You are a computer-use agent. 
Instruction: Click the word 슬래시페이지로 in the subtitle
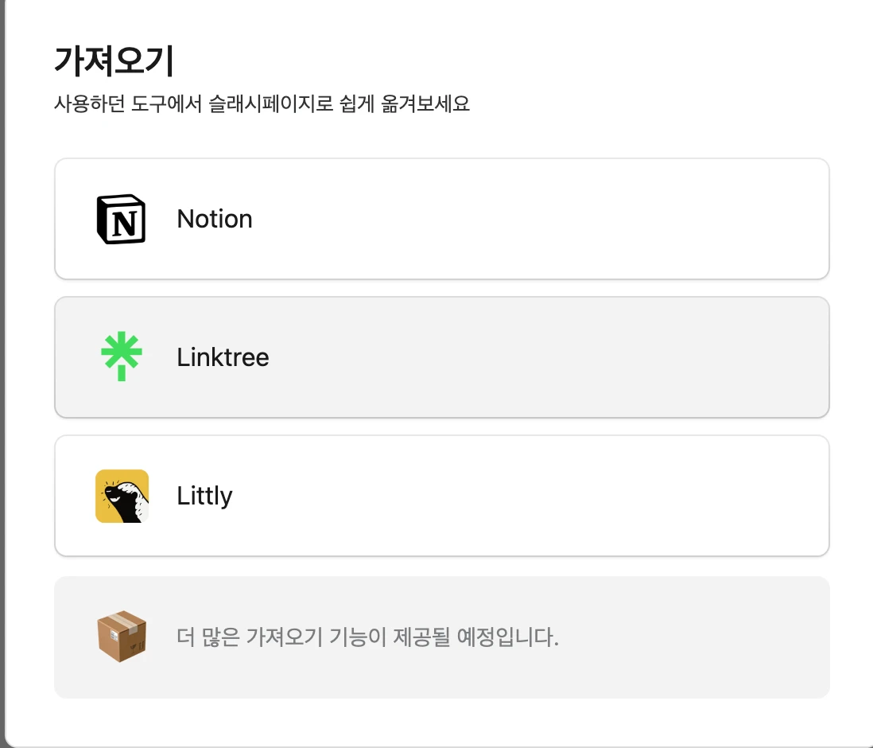click(x=270, y=103)
